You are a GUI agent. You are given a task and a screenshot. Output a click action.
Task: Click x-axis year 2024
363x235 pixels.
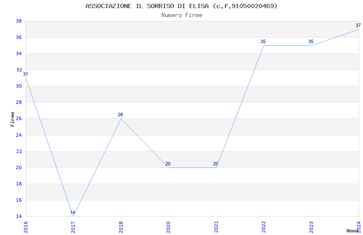(x=359, y=227)
